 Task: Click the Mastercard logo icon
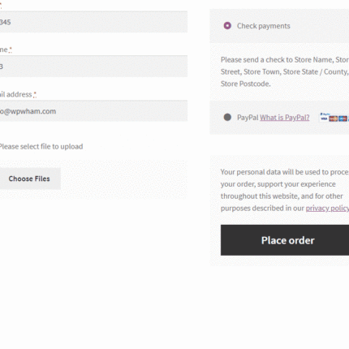(x=334, y=118)
